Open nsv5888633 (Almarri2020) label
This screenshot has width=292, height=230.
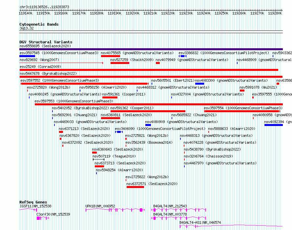(x=232, y=129)
